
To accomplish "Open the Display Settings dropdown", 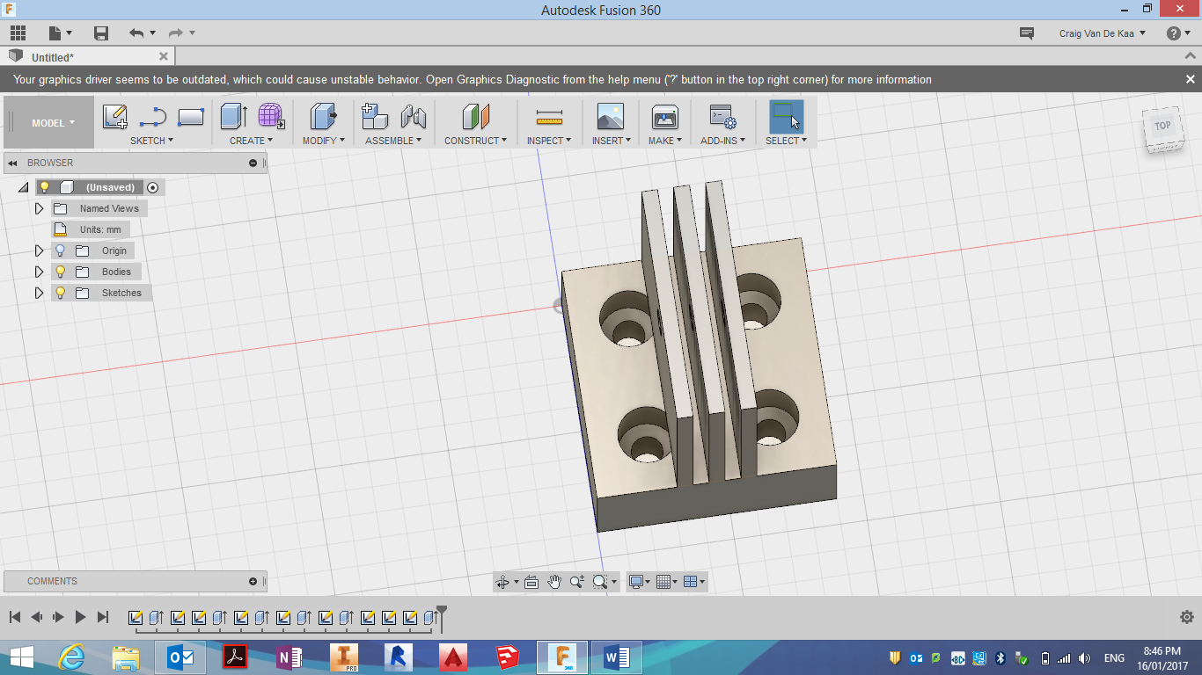I will [640, 582].
